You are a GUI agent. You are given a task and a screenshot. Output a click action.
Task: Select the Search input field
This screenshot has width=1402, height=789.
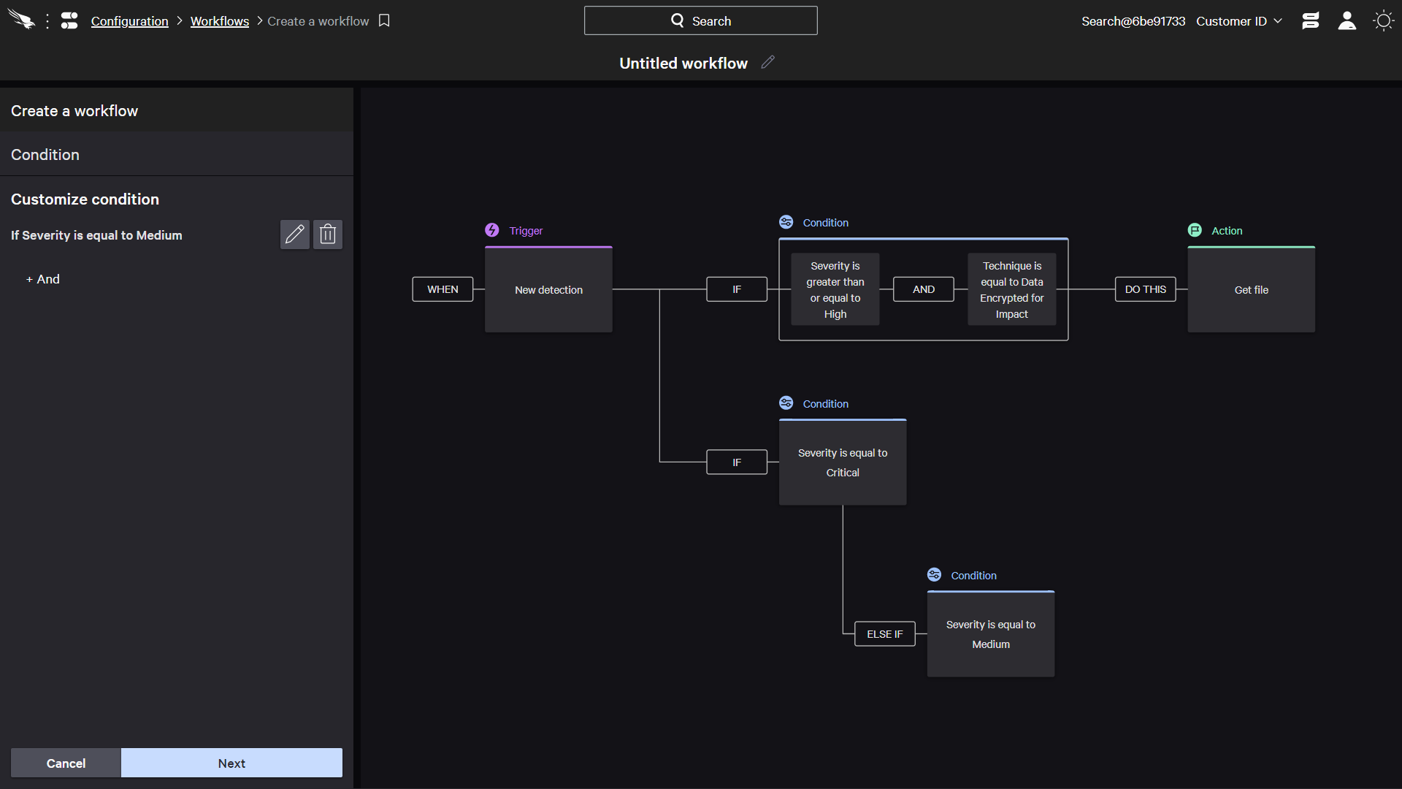coord(701,21)
